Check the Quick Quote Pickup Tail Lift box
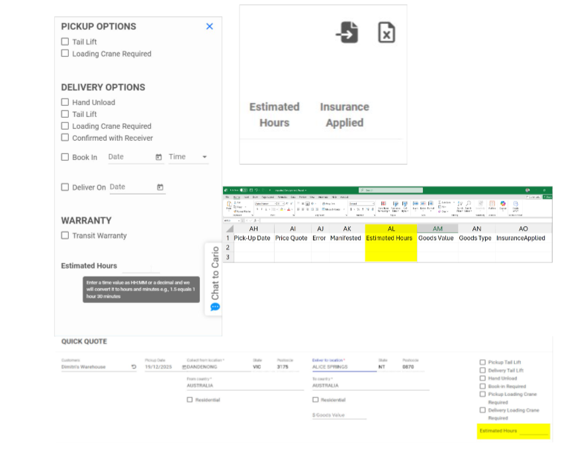 482,362
